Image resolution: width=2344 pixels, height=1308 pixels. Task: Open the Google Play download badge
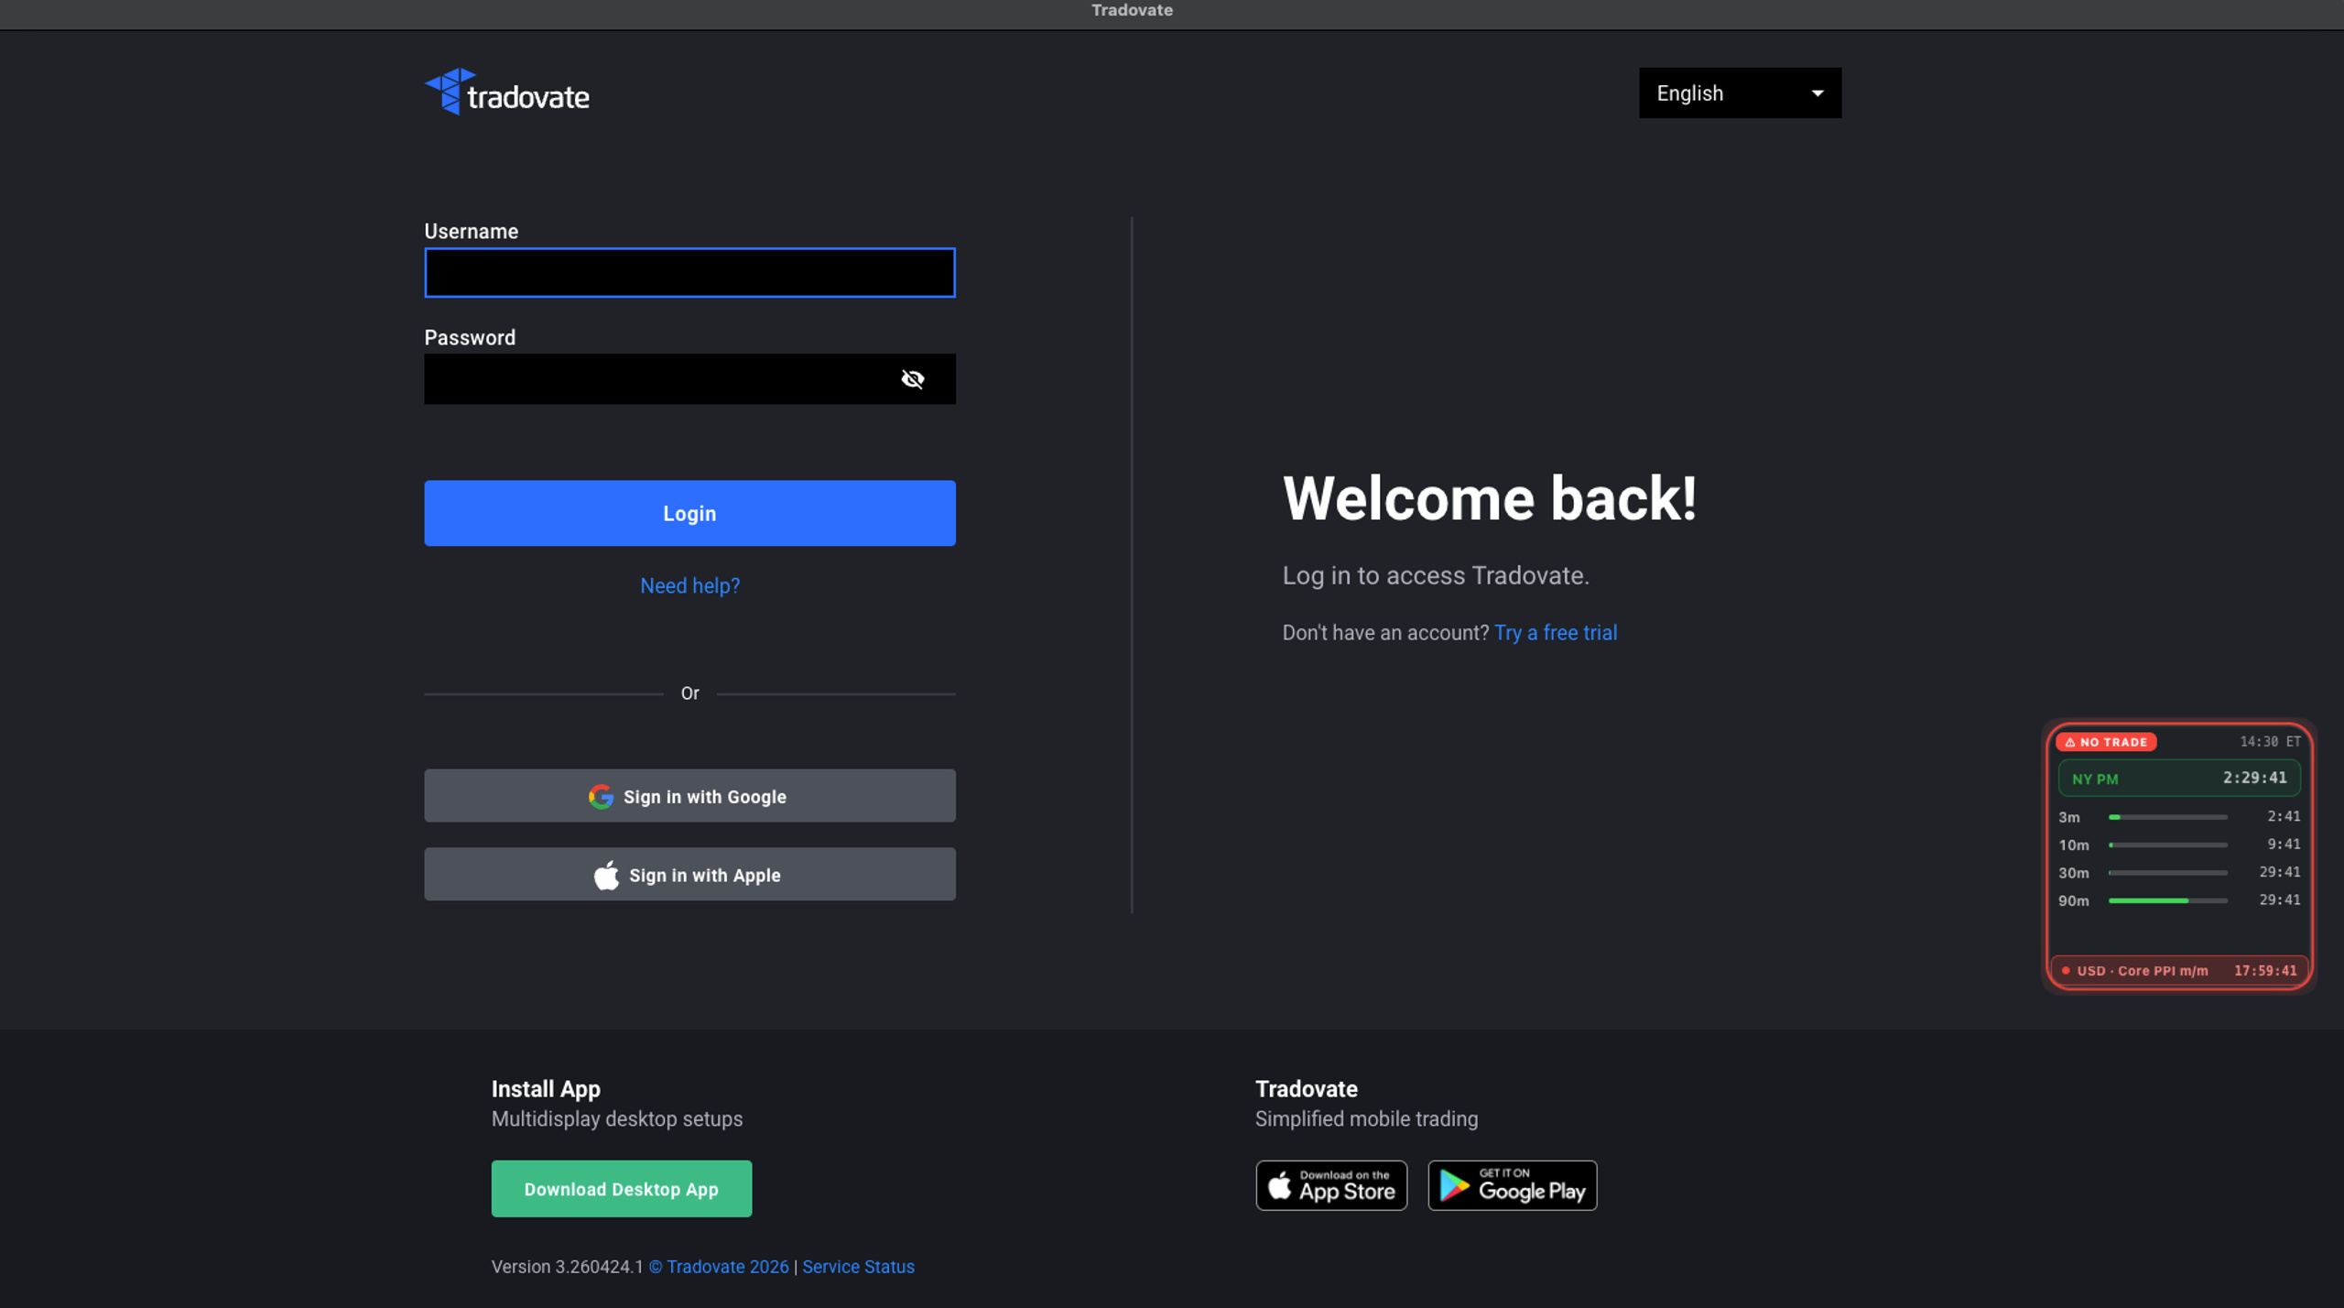pos(1513,1186)
